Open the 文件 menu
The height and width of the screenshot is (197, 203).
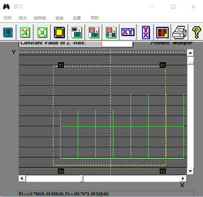coord(8,18)
